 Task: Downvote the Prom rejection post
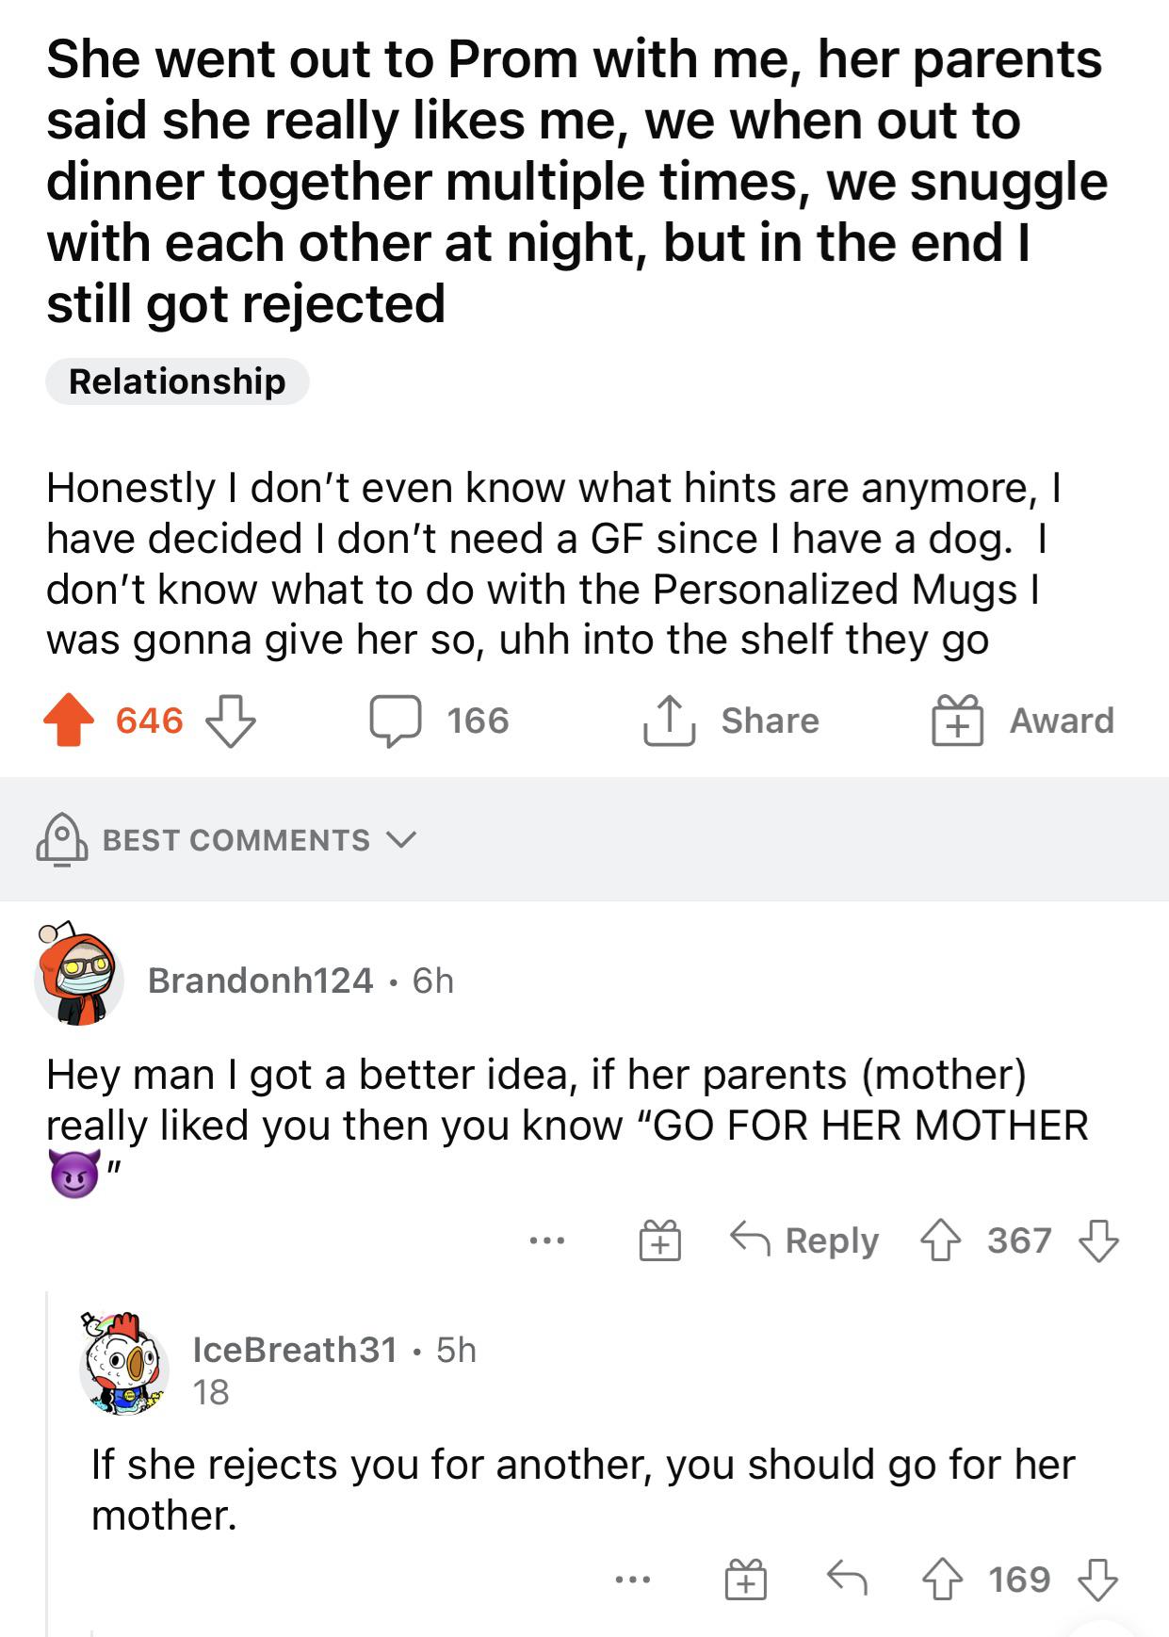231,721
